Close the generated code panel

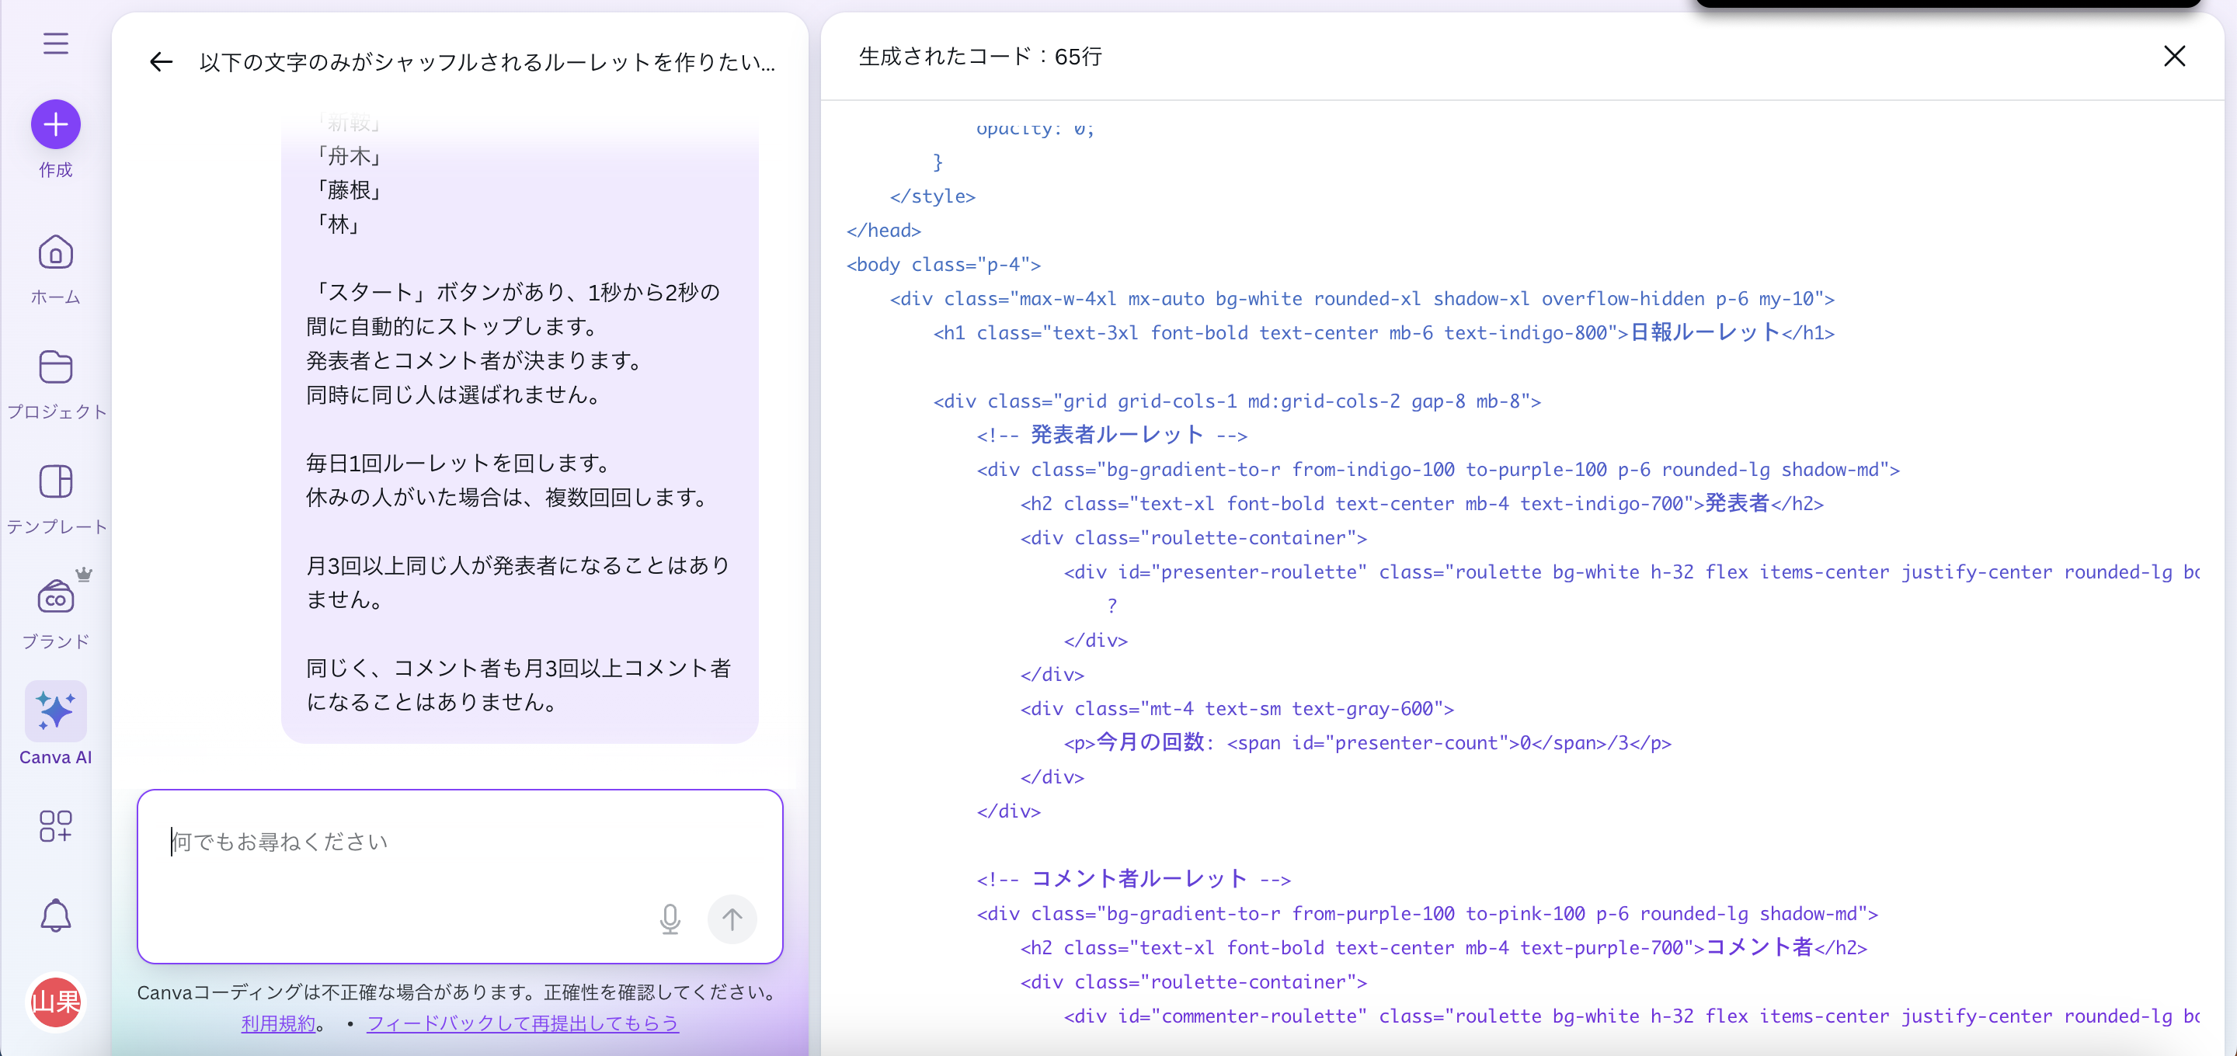[x=2173, y=57]
